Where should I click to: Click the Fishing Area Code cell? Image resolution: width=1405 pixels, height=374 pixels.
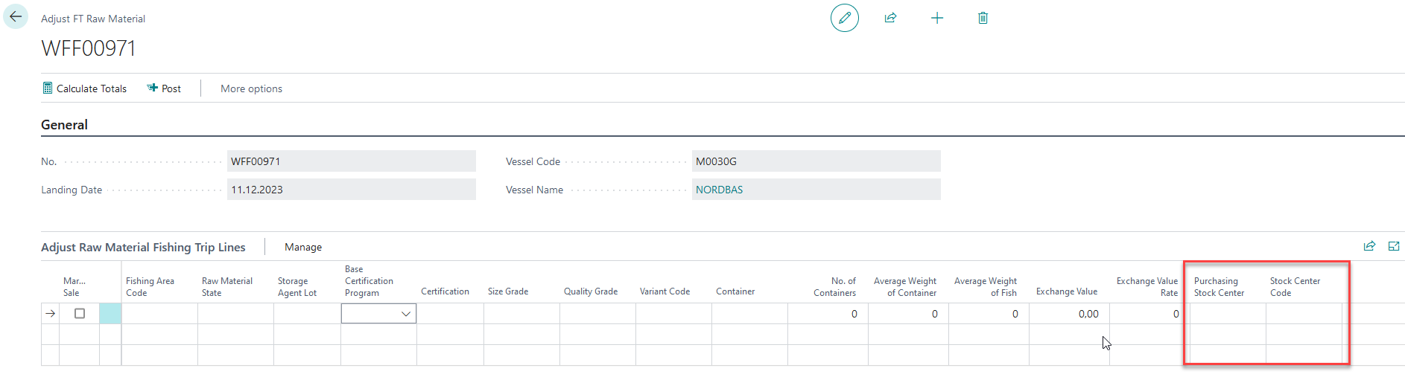click(159, 314)
